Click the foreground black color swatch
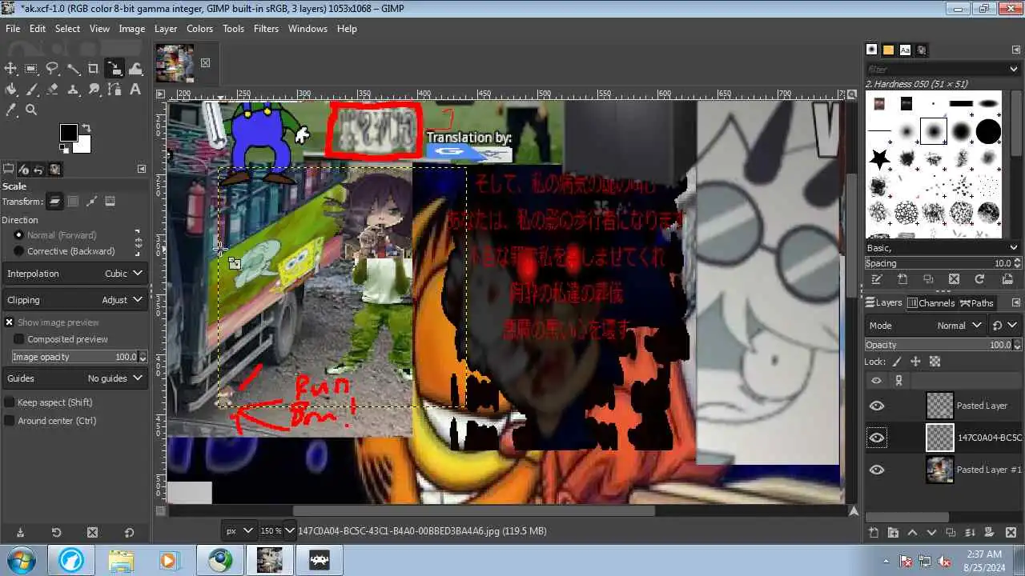1025x576 pixels. point(68,133)
